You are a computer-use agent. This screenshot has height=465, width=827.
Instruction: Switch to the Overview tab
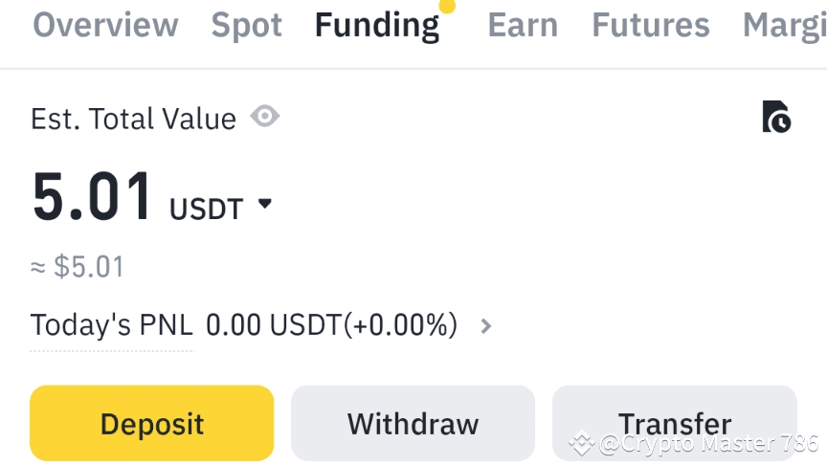tap(105, 26)
